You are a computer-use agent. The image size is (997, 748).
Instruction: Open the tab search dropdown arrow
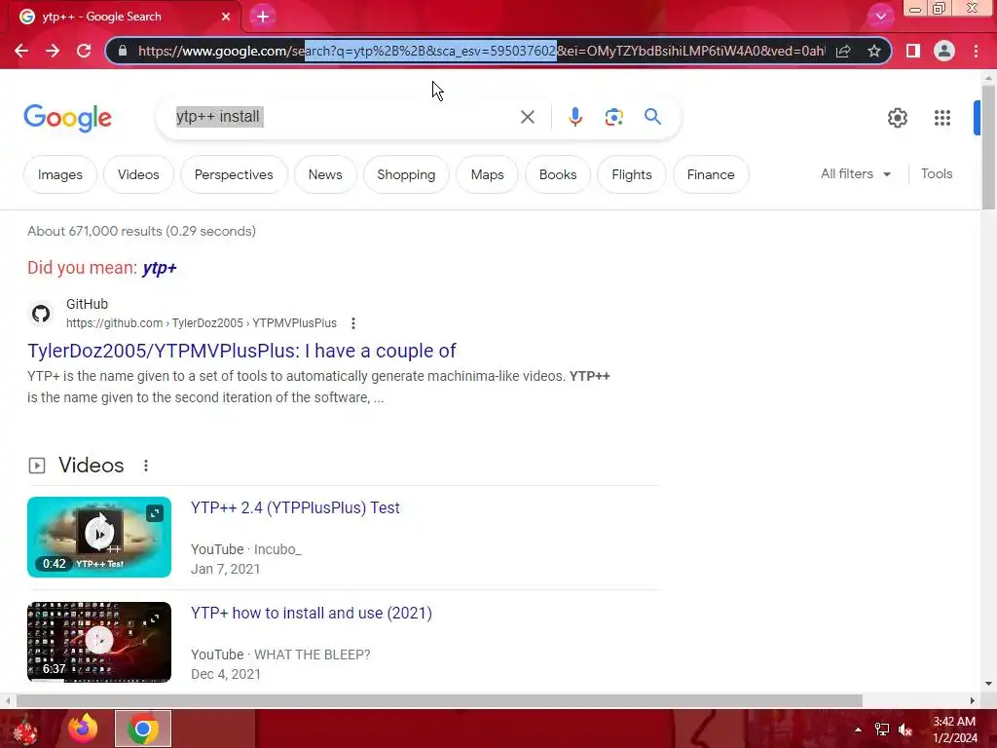(x=880, y=17)
